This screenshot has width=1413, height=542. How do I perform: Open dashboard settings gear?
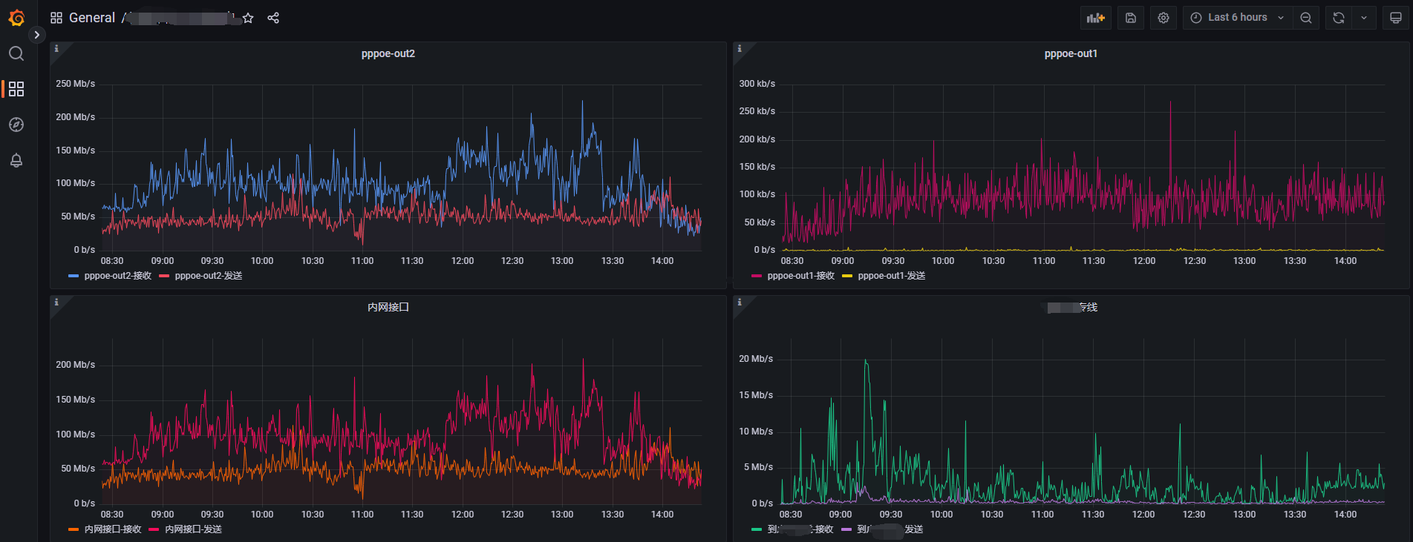click(1164, 18)
